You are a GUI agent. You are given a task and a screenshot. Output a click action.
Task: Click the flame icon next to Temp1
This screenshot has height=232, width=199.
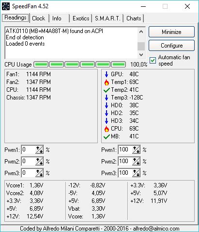click(107, 82)
